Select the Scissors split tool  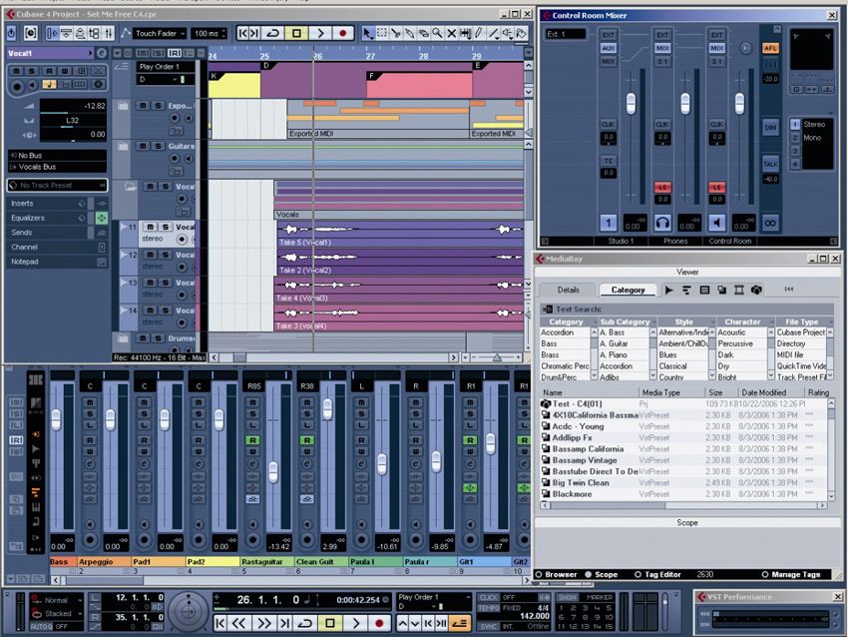click(x=396, y=33)
